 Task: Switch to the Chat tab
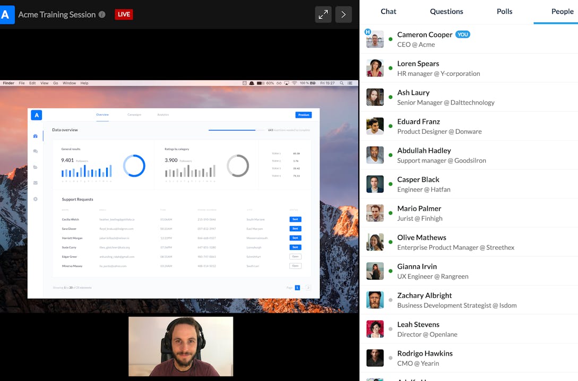click(388, 11)
